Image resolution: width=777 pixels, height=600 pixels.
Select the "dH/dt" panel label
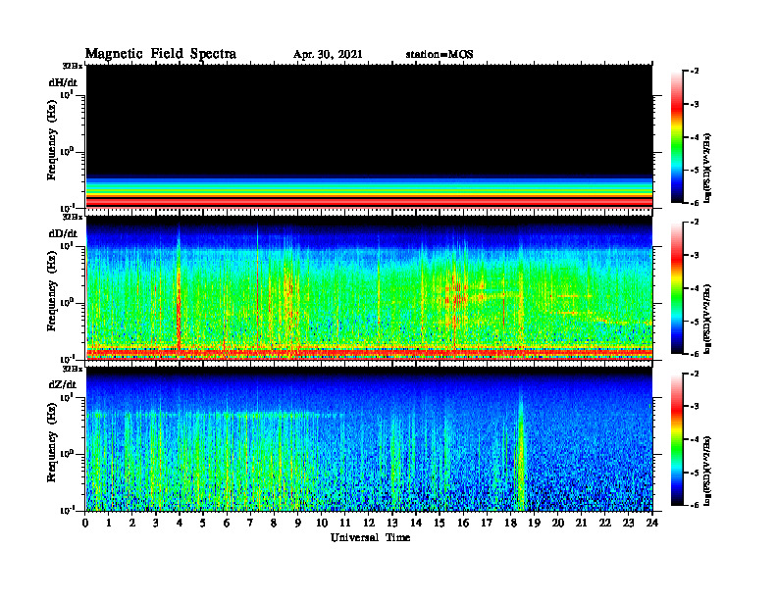pyautogui.click(x=63, y=82)
